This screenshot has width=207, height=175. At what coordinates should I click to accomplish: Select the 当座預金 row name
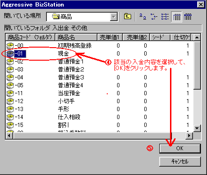(69, 93)
